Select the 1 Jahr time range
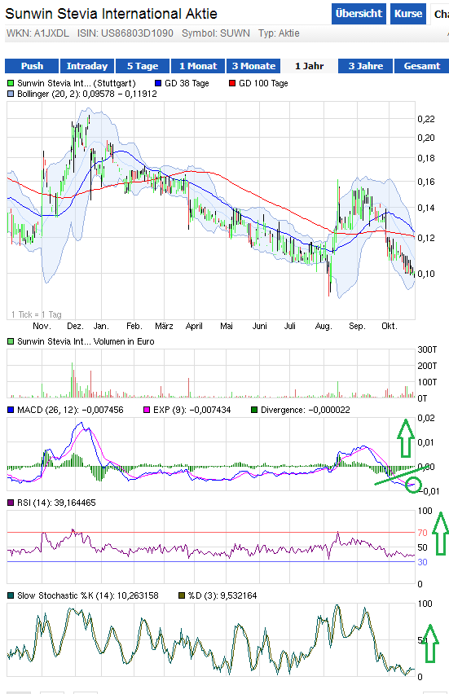 pyautogui.click(x=310, y=66)
